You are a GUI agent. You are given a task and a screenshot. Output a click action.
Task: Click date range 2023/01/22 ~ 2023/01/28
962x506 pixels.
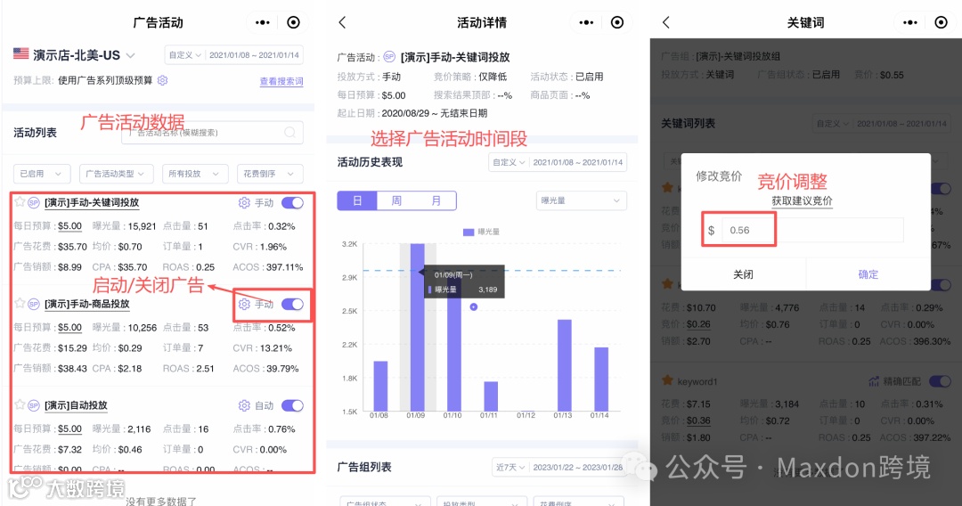click(578, 468)
